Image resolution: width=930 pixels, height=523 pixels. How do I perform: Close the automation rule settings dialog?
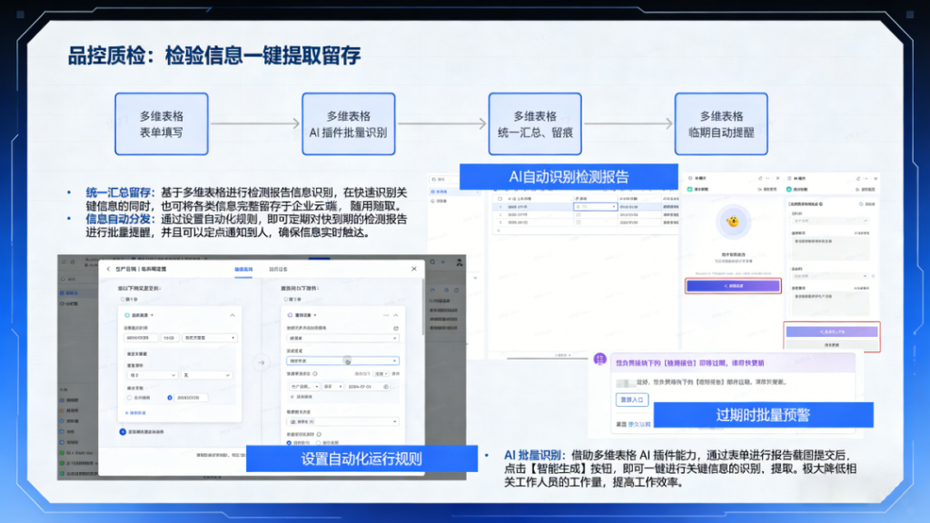pos(415,270)
